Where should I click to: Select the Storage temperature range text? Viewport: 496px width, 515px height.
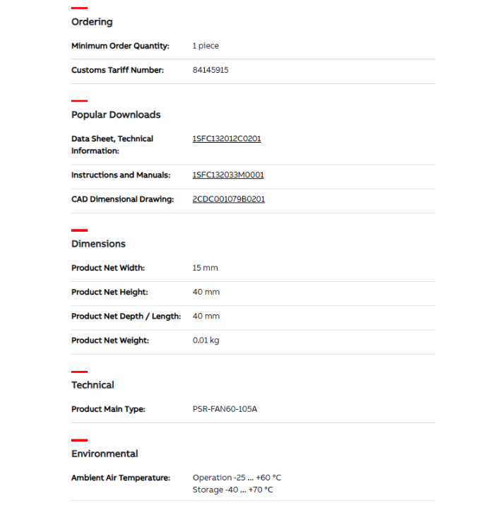click(232, 490)
